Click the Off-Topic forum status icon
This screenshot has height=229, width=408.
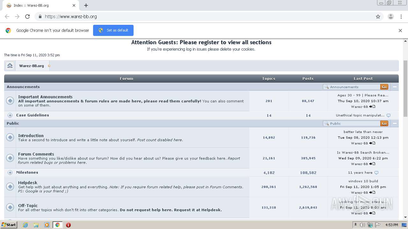click(10, 207)
